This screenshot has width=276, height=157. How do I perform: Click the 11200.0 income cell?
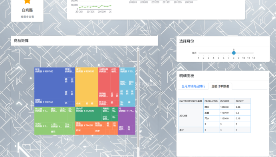(227, 119)
